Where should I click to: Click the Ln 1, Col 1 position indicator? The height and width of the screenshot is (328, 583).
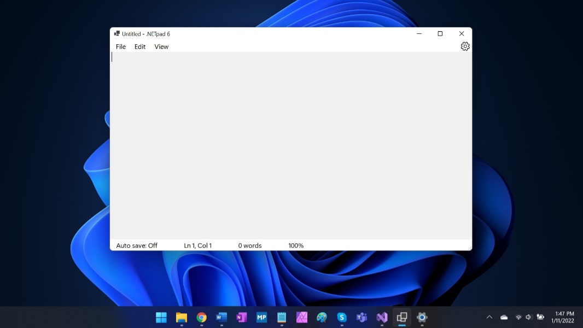[197, 246]
